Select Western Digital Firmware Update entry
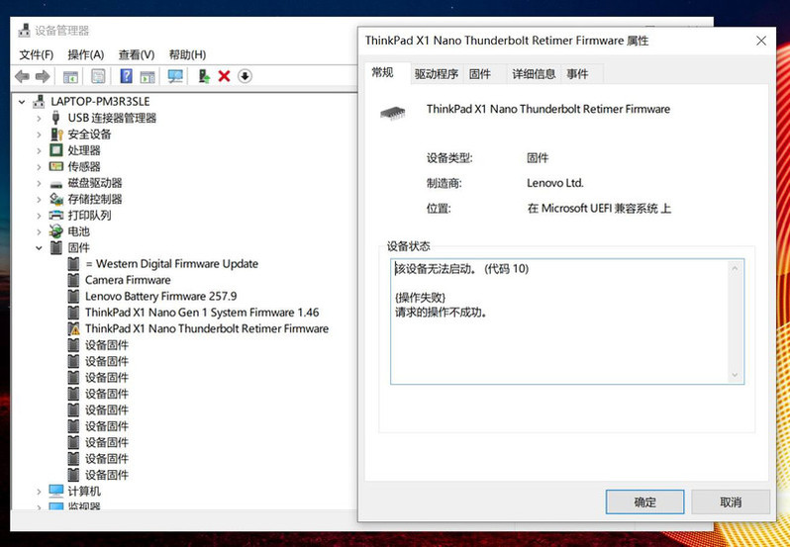 (x=172, y=264)
